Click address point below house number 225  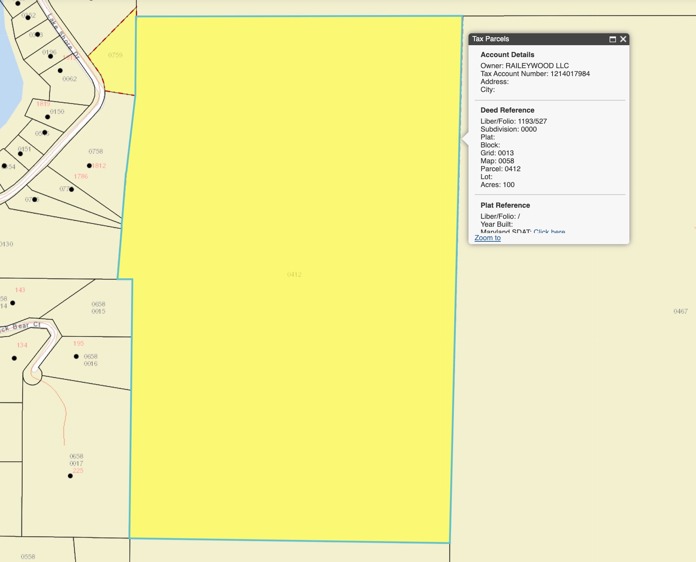tap(70, 476)
